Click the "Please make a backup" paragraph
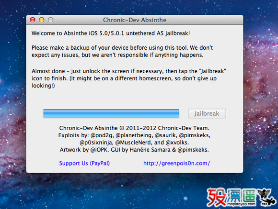The width and height of the screenshot is (278, 209). [x=122, y=51]
